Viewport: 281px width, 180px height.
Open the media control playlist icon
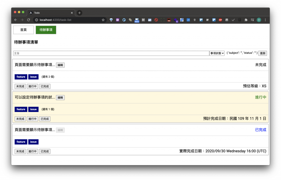pos(252,20)
